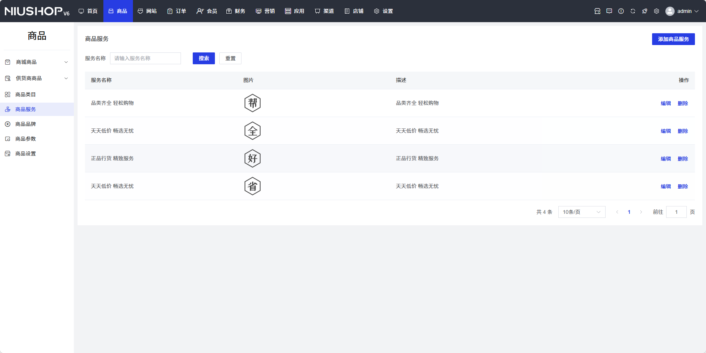Click the rocket icon in header

click(x=644, y=11)
